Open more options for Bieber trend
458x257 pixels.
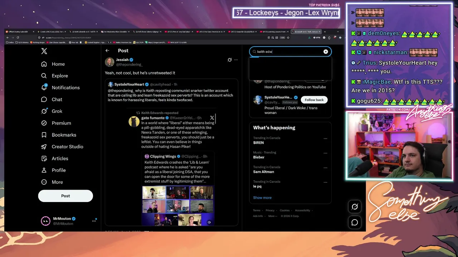tap(325, 153)
